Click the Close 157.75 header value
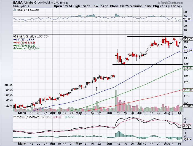The width and height of the screenshot is (193, 146). [x=119, y=6]
